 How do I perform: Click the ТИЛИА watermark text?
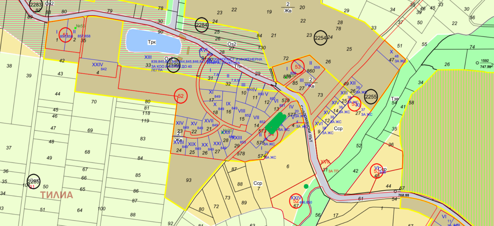(x=57, y=195)
